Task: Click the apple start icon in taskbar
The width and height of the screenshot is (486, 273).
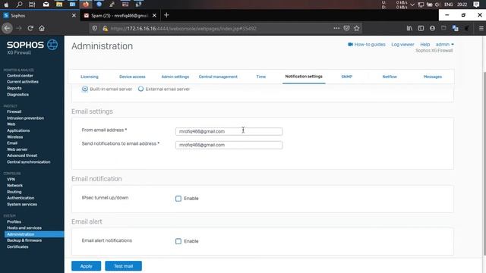Action: tap(6, 5)
